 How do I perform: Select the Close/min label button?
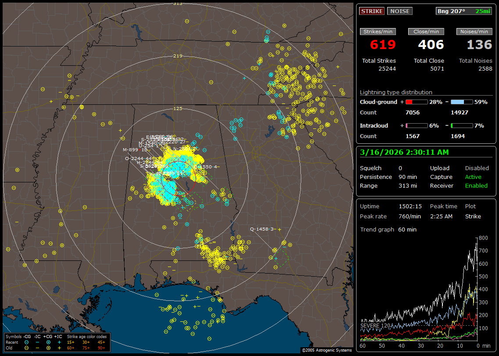coord(426,32)
